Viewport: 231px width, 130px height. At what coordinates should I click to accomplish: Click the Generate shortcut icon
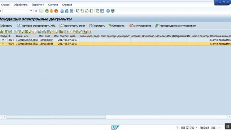[x=102, y=11]
